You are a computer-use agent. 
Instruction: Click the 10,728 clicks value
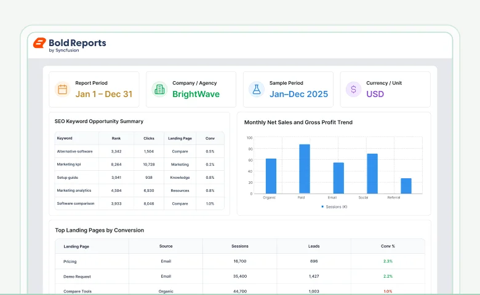149,165
